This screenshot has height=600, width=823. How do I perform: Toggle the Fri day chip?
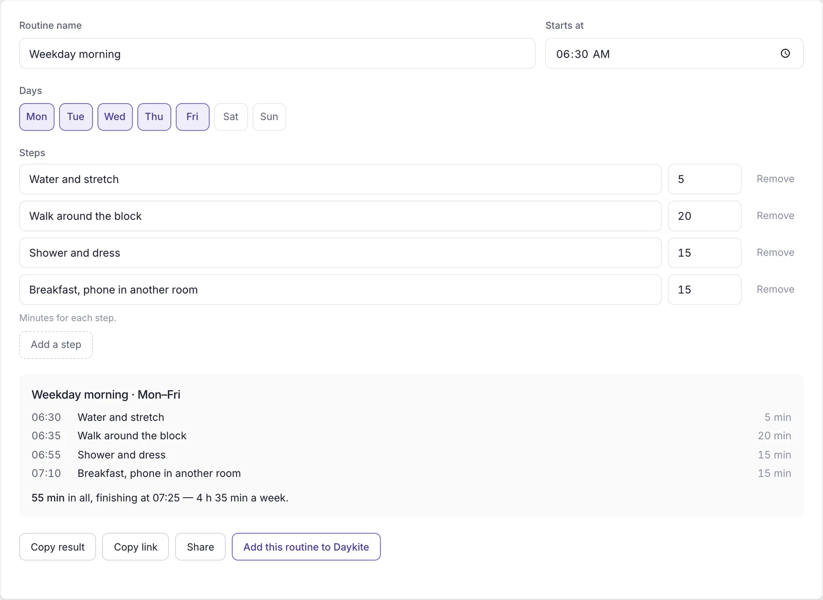coord(192,117)
